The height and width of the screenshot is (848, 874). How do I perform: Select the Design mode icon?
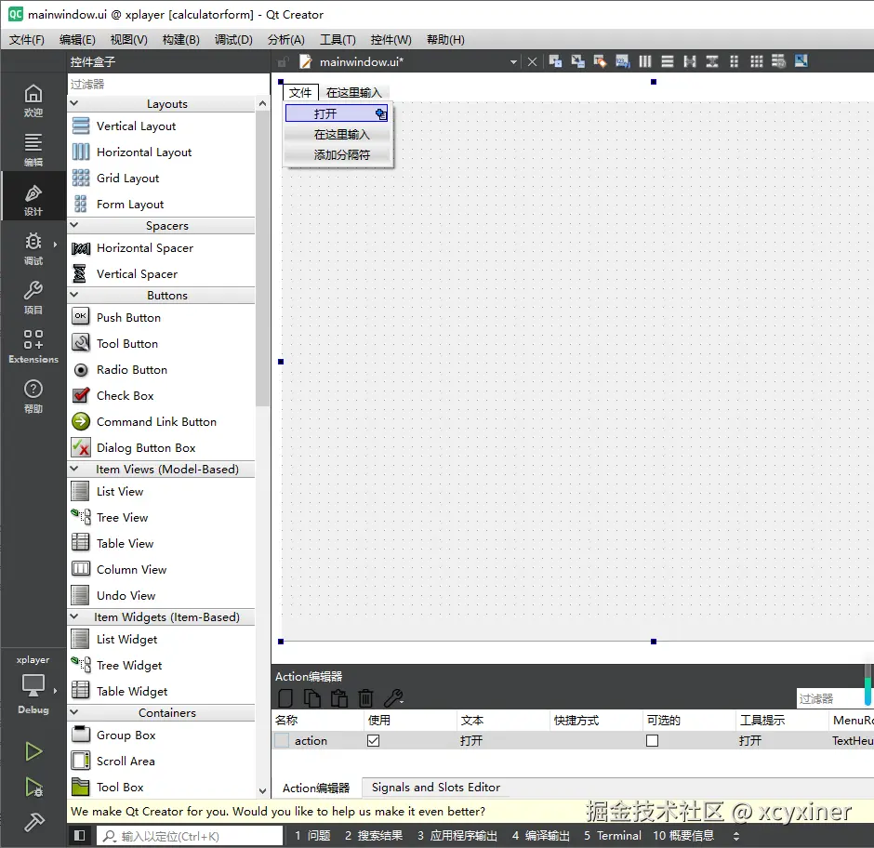(x=33, y=200)
